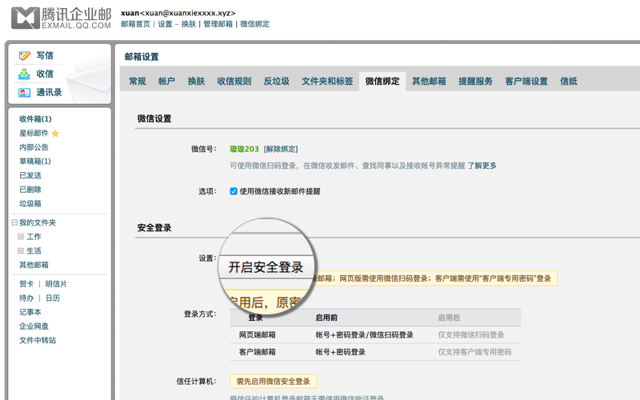Select the 客户端设置 tab
Screen dimensions: 640x400
[526, 82]
